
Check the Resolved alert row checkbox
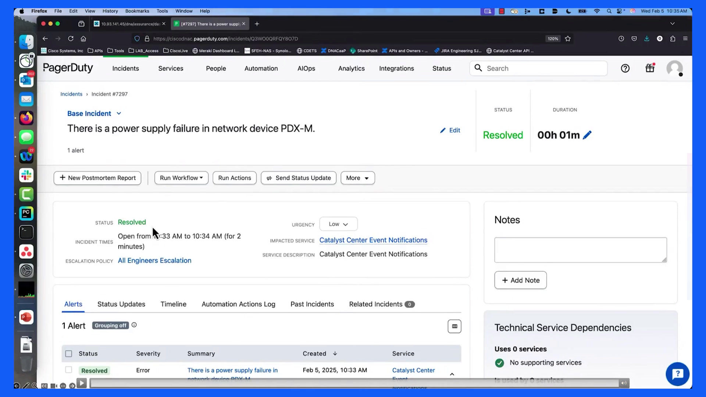coord(69,370)
